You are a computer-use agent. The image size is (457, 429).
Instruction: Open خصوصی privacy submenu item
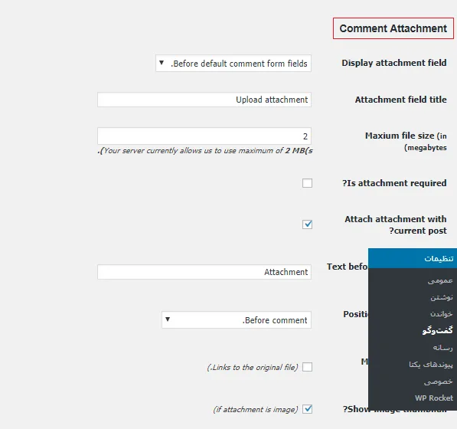[x=439, y=382]
